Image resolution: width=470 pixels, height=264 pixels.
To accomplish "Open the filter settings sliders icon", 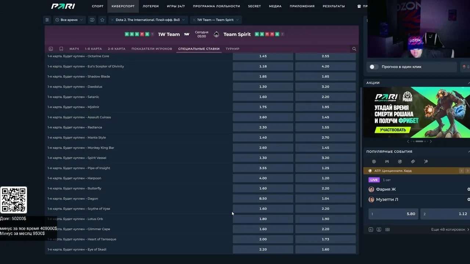I will pyautogui.click(x=47, y=20).
